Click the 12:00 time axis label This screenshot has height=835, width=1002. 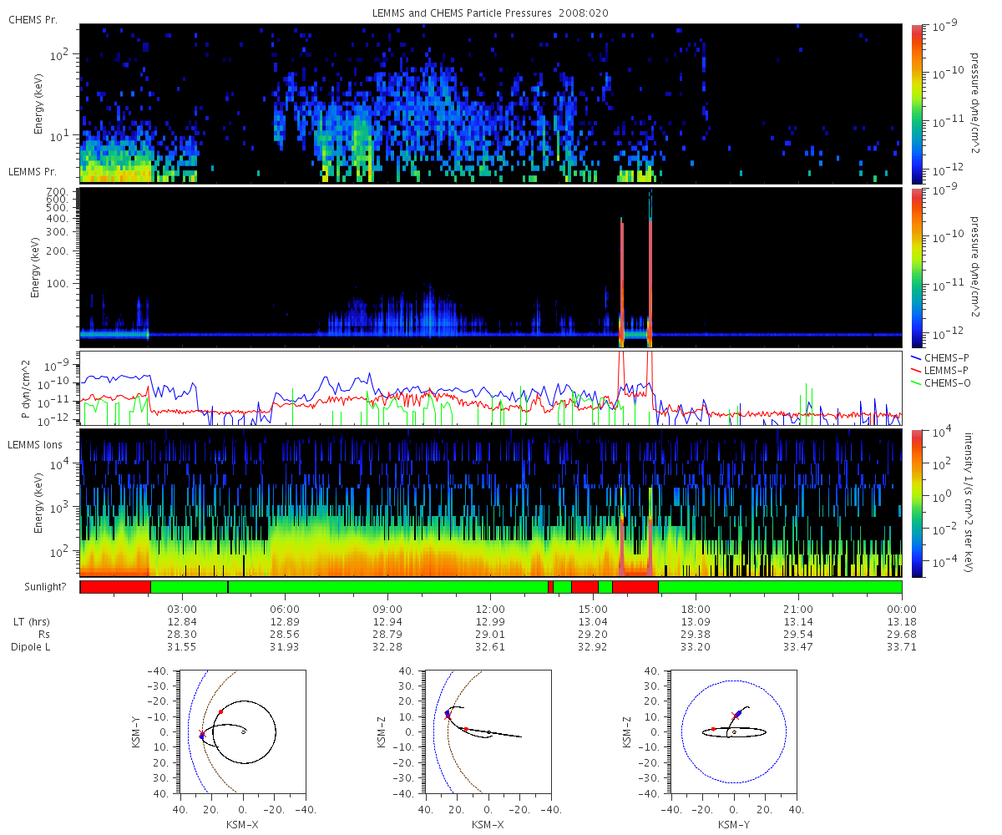[490, 609]
